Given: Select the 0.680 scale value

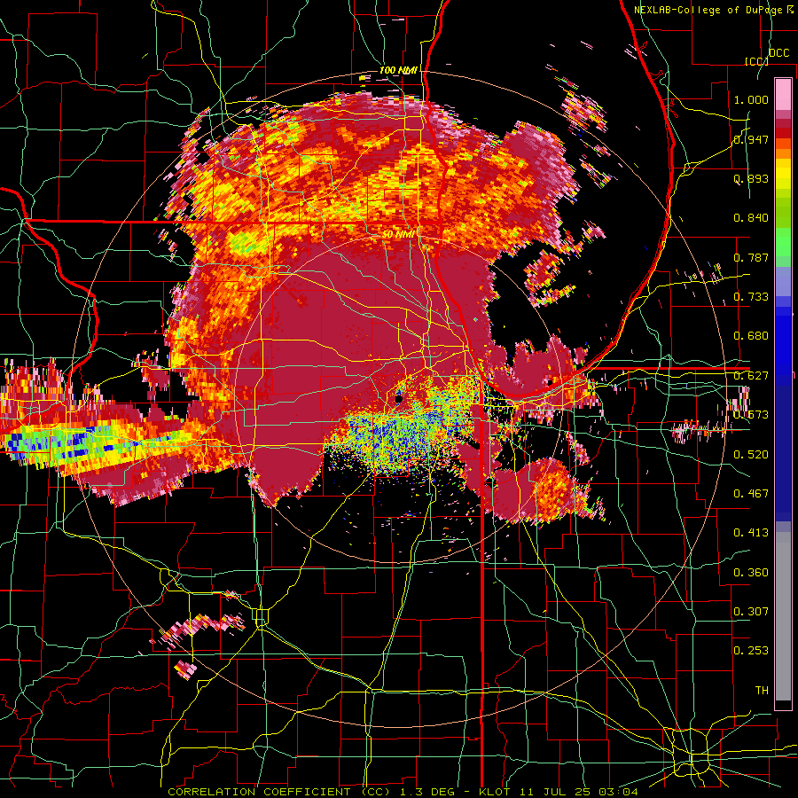Looking at the screenshot, I should point(751,336).
